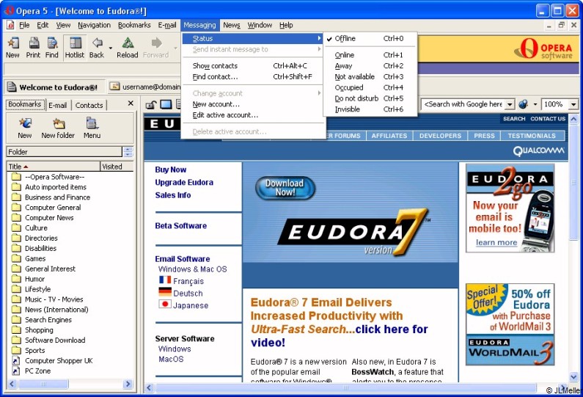583x397 pixels.
Task: Click the Upgrade Eudora link
Action: pyautogui.click(x=184, y=182)
